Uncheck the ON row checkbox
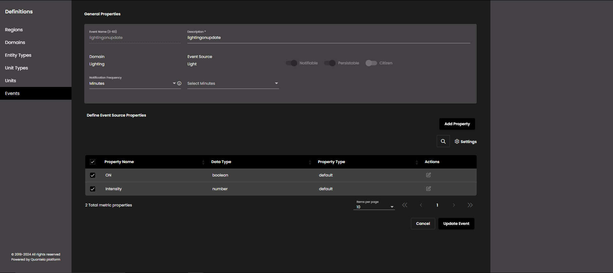This screenshot has width=613, height=273. tap(93, 175)
